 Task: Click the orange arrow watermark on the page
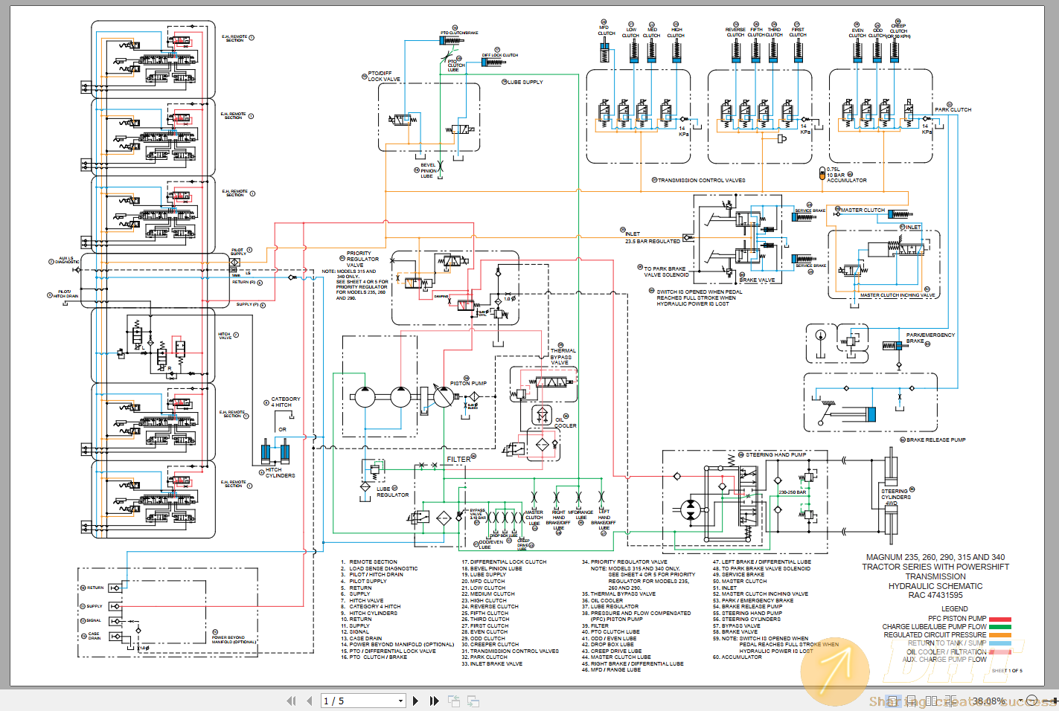click(835, 670)
